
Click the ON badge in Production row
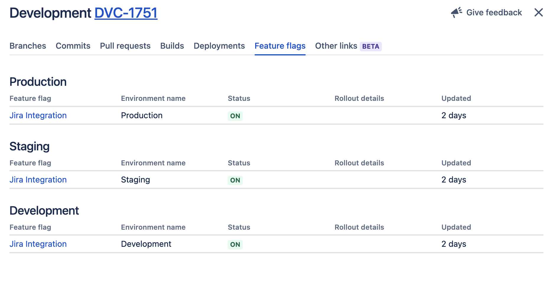coord(235,116)
